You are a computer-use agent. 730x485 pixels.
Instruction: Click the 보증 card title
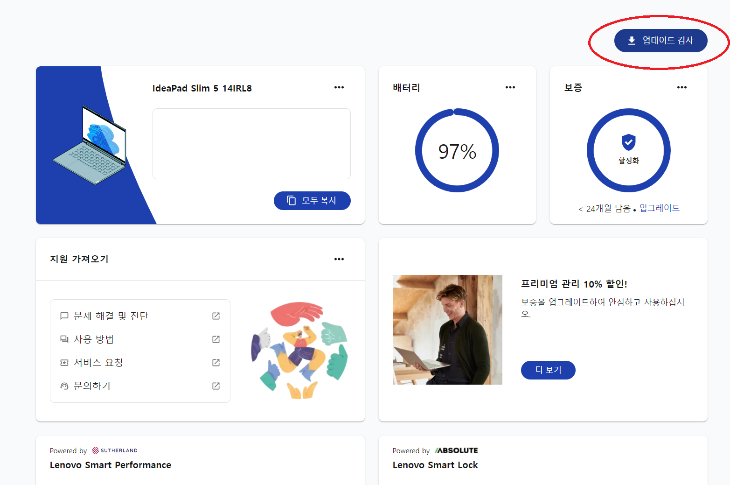[573, 88]
